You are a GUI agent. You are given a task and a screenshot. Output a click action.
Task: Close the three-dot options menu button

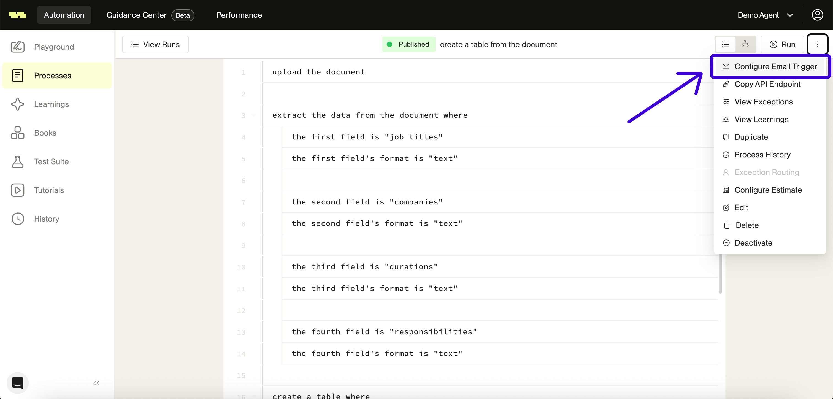(x=817, y=44)
